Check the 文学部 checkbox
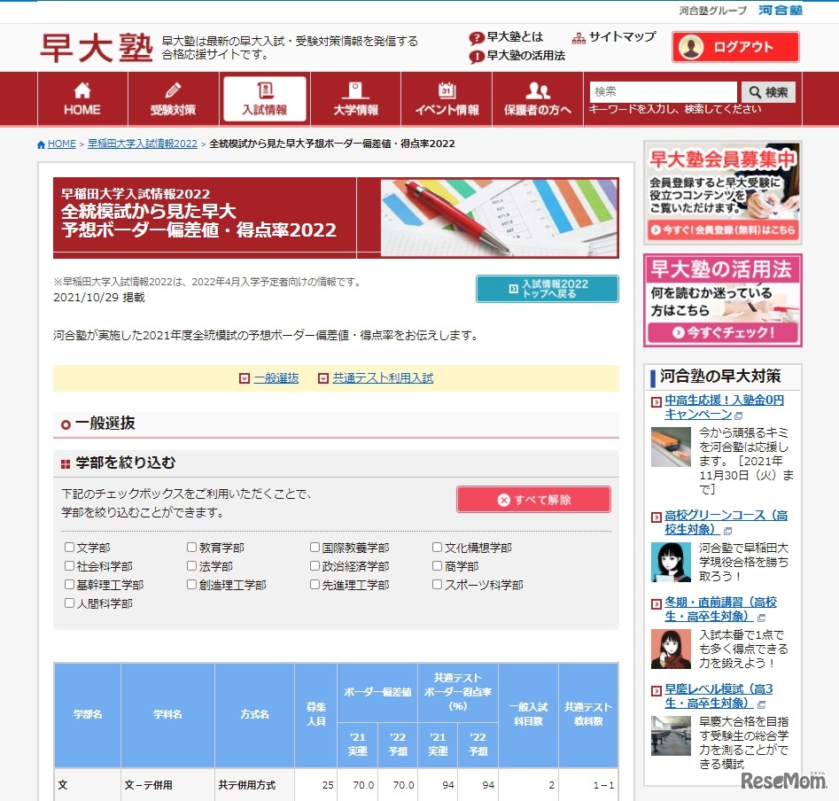The width and height of the screenshot is (839, 801). pyautogui.click(x=69, y=546)
